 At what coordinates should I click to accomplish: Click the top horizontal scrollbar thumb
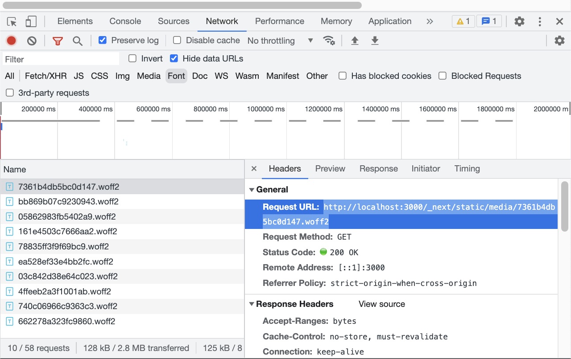(181, 5)
